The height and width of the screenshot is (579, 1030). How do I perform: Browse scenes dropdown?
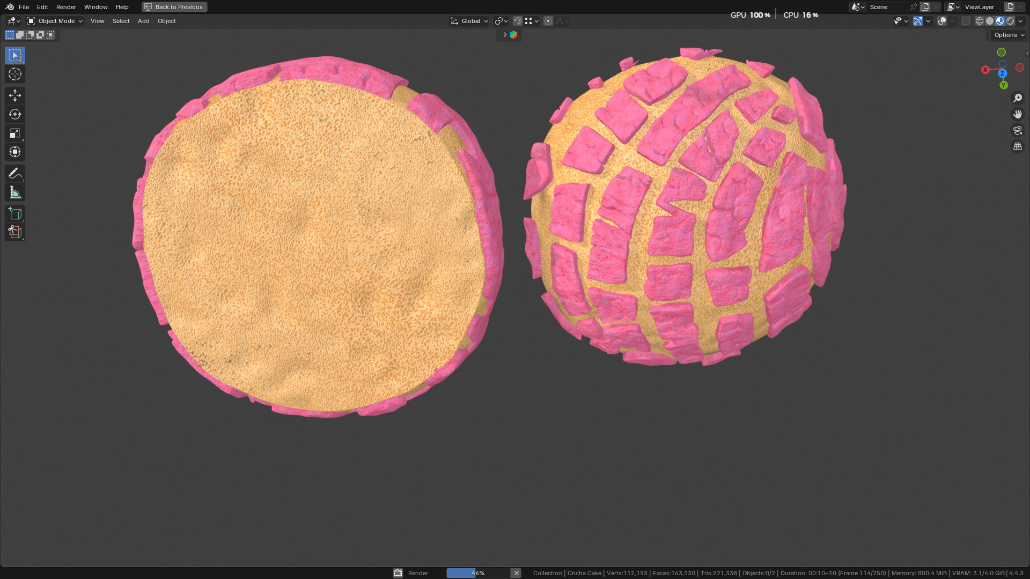click(x=858, y=7)
